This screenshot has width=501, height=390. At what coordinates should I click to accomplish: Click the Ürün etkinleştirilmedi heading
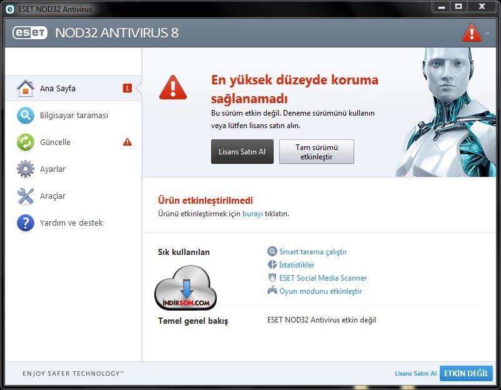206,201
